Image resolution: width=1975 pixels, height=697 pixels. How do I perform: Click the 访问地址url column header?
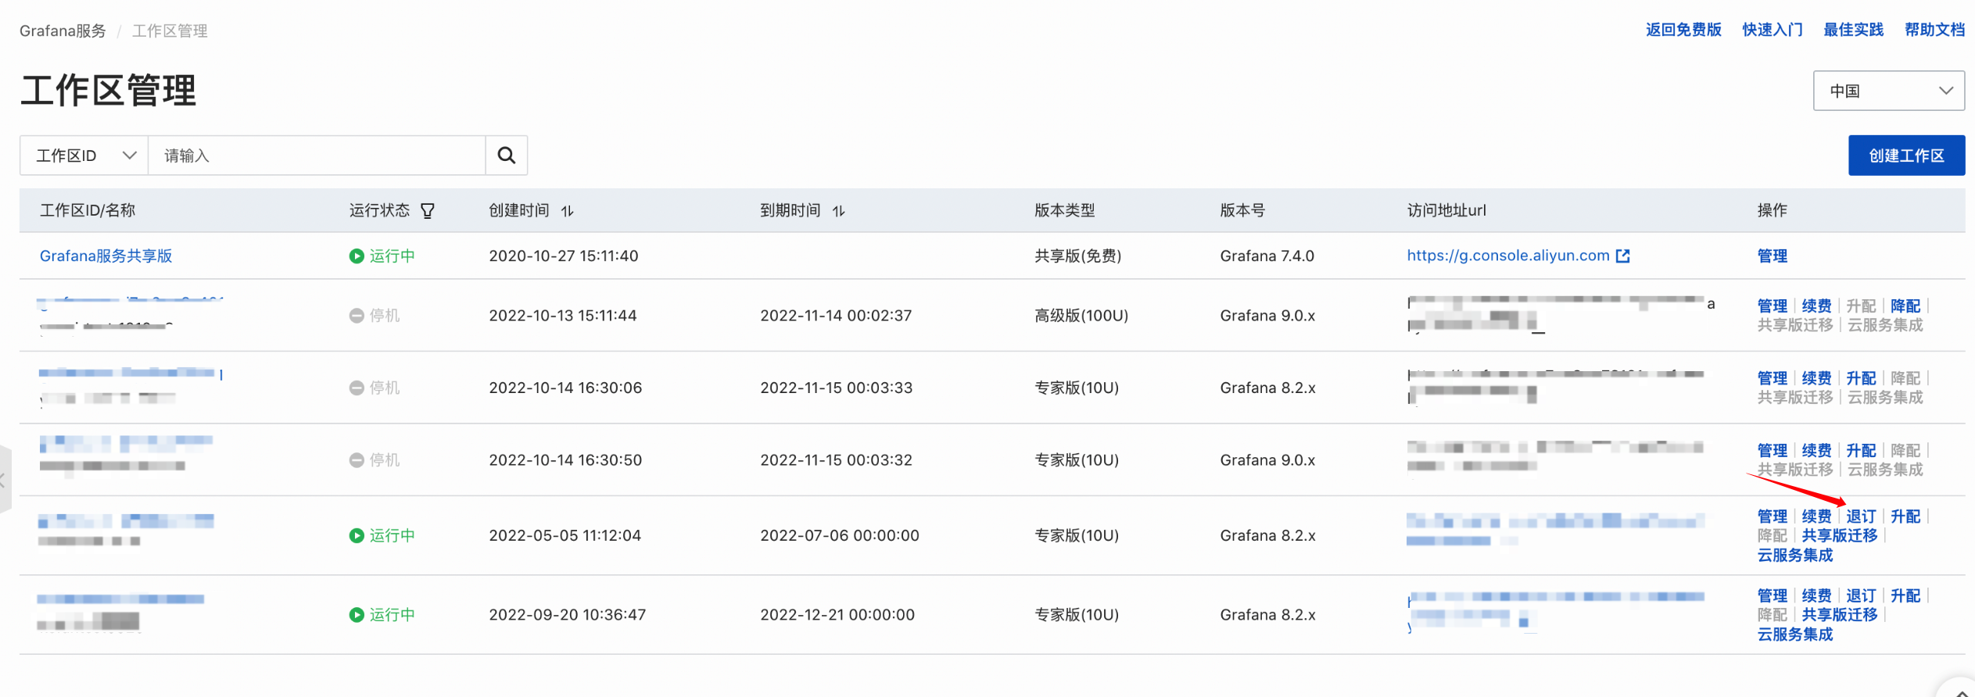coord(1446,210)
